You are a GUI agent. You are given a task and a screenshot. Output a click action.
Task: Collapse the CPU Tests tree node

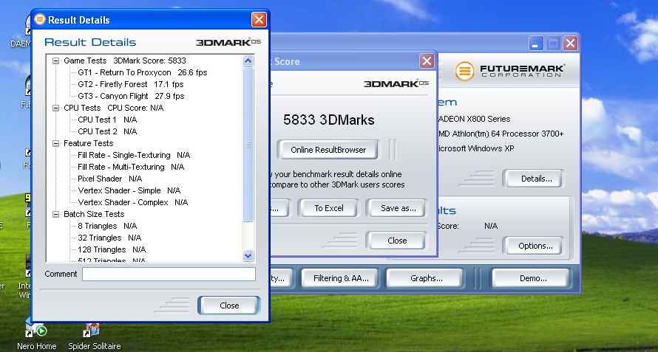point(55,108)
